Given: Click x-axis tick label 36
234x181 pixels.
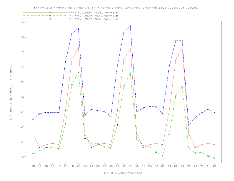Looking at the screenshot, I should pyautogui.click(x=111, y=166).
